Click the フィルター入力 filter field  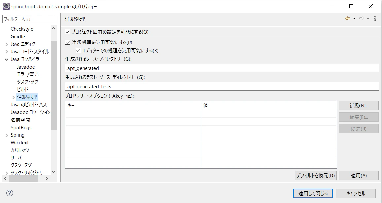tap(30, 19)
